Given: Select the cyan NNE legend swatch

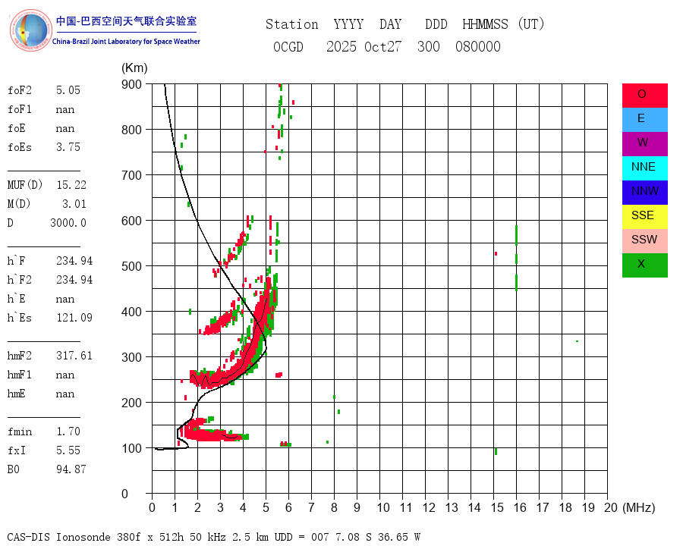Looking at the screenshot, I should (x=644, y=168).
